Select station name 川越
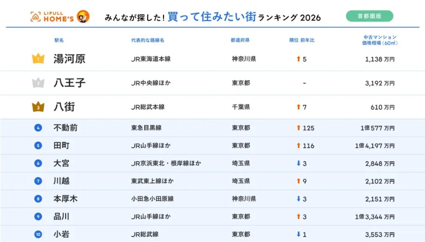 click(x=62, y=181)
